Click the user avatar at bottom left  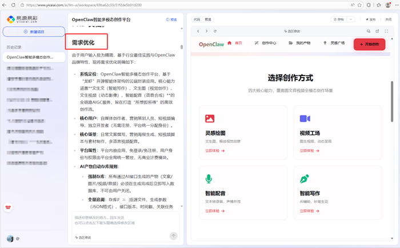[10, 238]
